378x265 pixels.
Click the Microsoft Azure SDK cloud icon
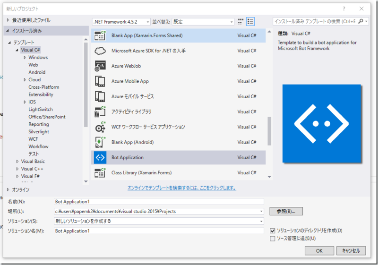(x=100, y=51)
